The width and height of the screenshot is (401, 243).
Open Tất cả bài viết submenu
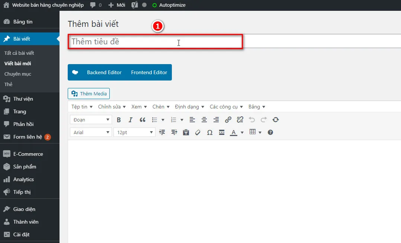[19, 53]
